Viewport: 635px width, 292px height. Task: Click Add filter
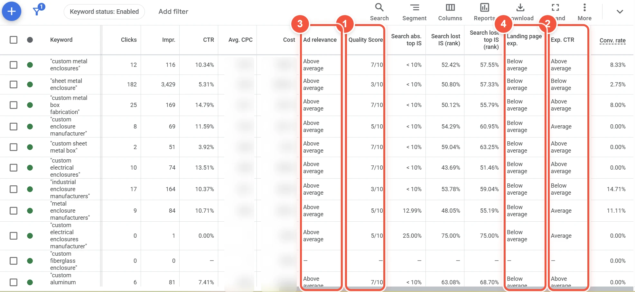pos(173,12)
